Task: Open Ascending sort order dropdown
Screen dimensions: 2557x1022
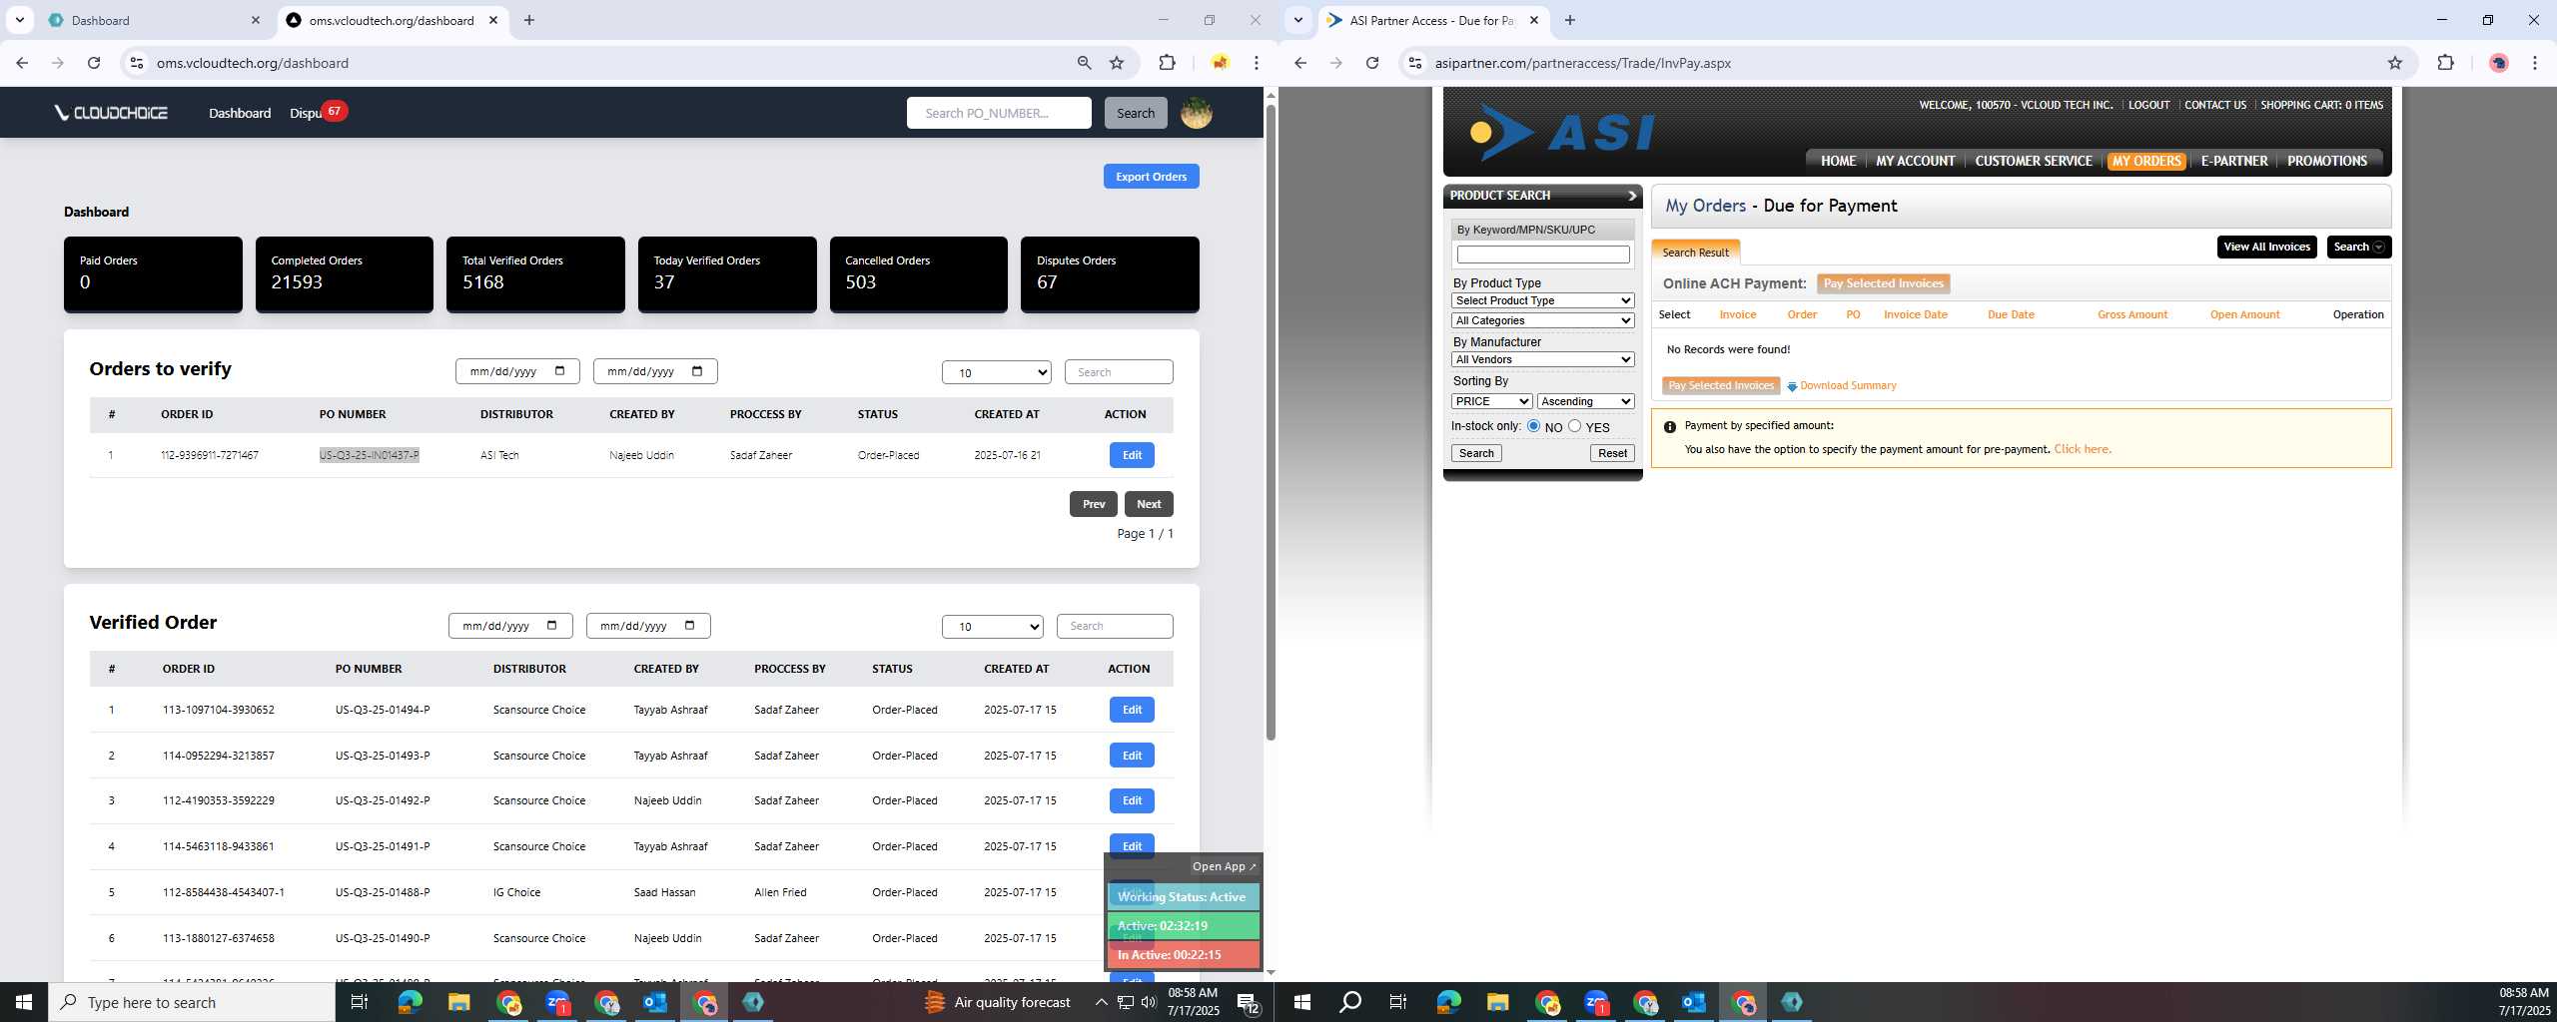Action: point(1585,401)
